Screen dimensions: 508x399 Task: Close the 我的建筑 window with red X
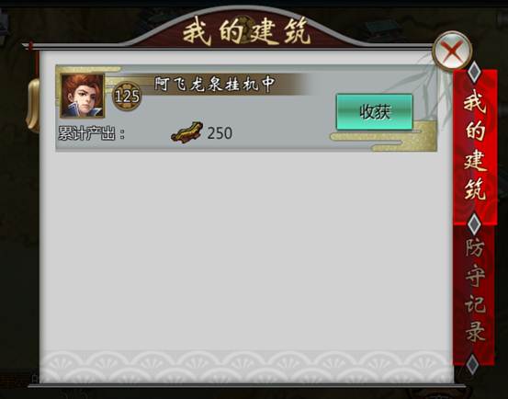pos(452,51)
